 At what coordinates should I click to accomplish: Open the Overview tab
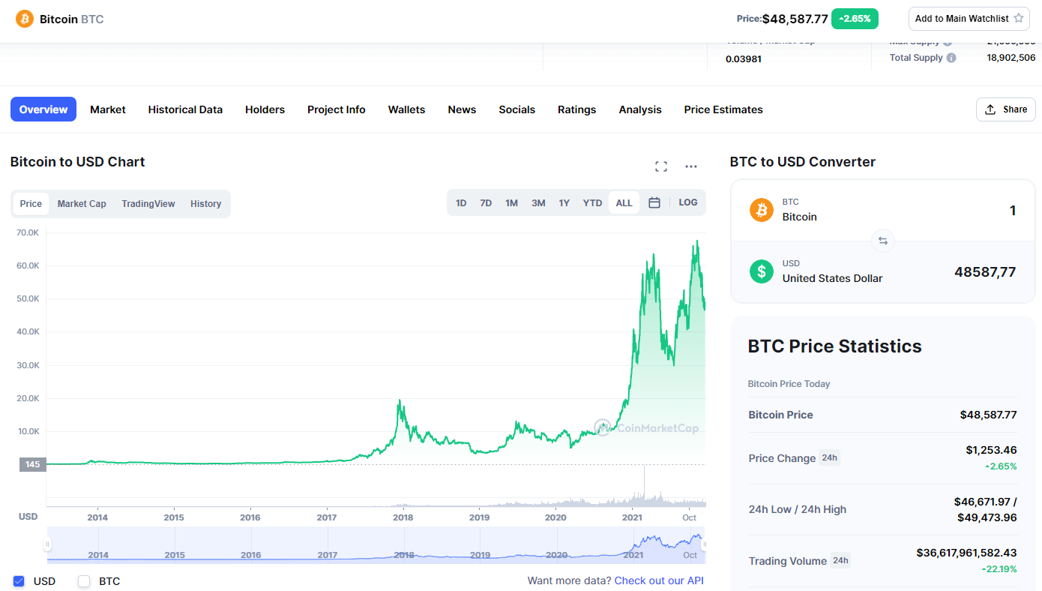pyautogui.click(x=43, y=109)
